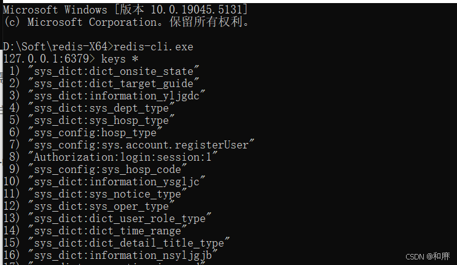Click the "sys_dict:information_ysgljc" key row
This screenshot has width=457, height=265.
117,182
